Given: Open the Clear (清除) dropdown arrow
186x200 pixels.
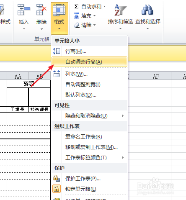Looking at the screenshot, I should click(95, 25).
